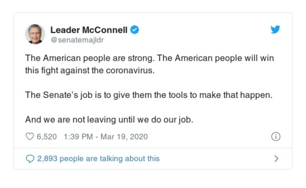Click the Twitter bird logo
This screenshot has height=188, width=306.
pyautogui.click(x=275, y=30)
